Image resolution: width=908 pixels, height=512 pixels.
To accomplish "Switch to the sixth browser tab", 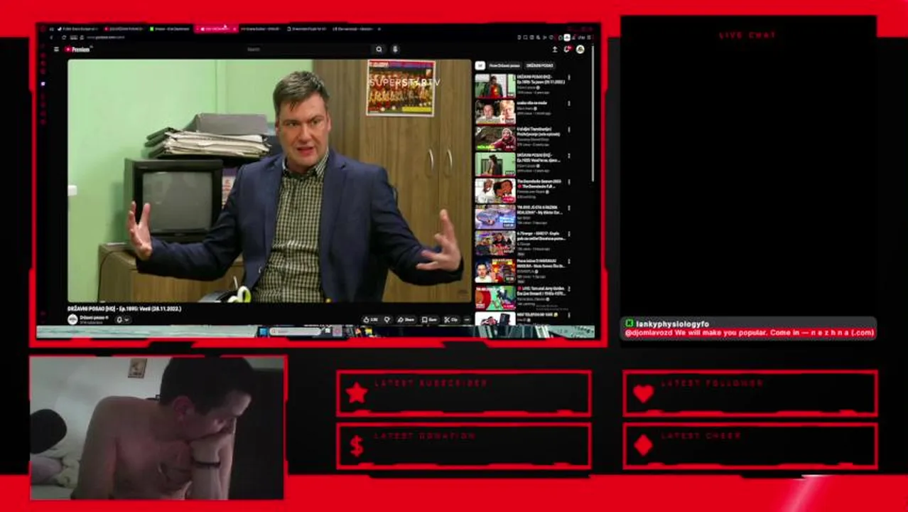I will tap(306, 29).
